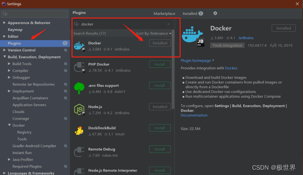
Task: Follow the Docker link in description
Action: click(x=231, y=68)
